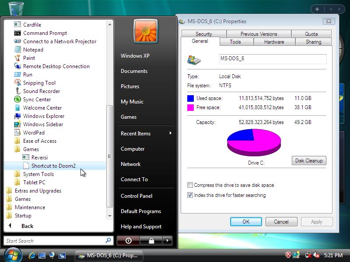Switch to the Security tab
Image resolution: width=350 pixels, height=262 pixels.
(x=204, y=34)
